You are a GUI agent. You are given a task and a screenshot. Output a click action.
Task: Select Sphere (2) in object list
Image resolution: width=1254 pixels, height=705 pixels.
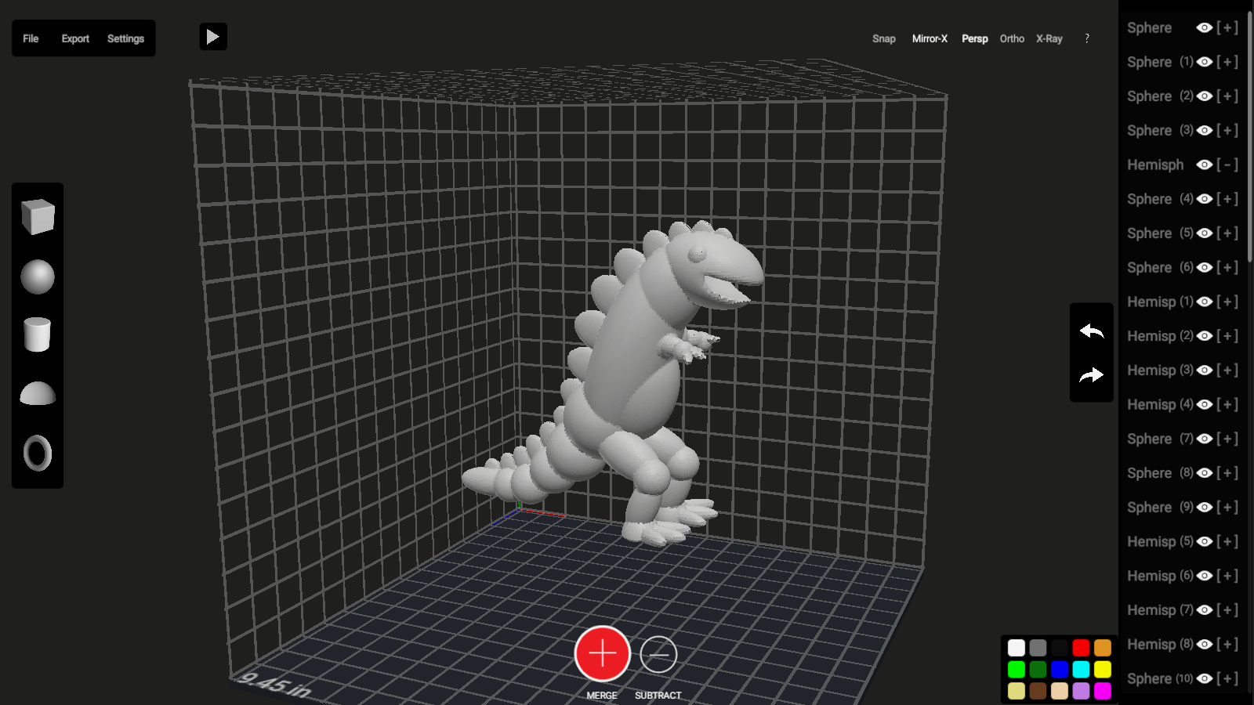[x=1160, y=96]
